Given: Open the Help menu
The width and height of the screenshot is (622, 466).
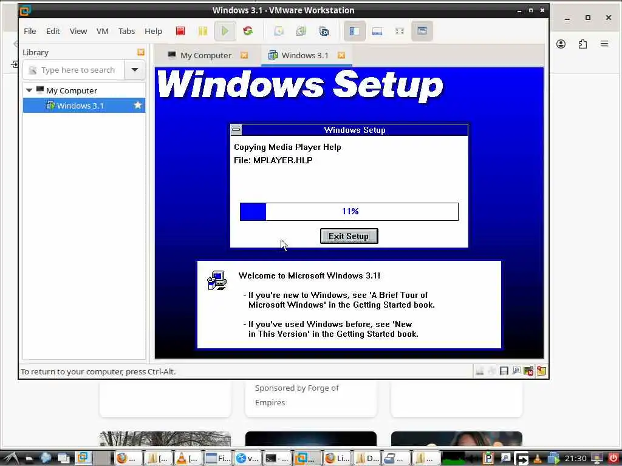Looking at the screenshot, I should click(x=153, y=31).
